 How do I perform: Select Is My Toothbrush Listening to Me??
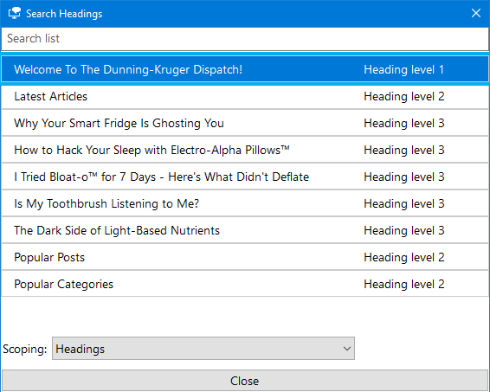(x=245, y=203)
